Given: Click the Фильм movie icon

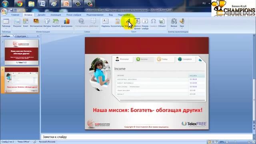Looking at the screenshot, I should pos(174,21).
